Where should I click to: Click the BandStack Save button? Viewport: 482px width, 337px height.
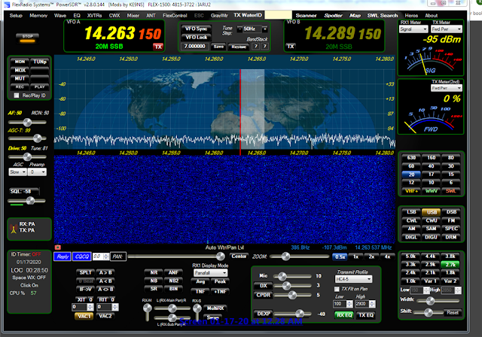(x=218, y=47)
